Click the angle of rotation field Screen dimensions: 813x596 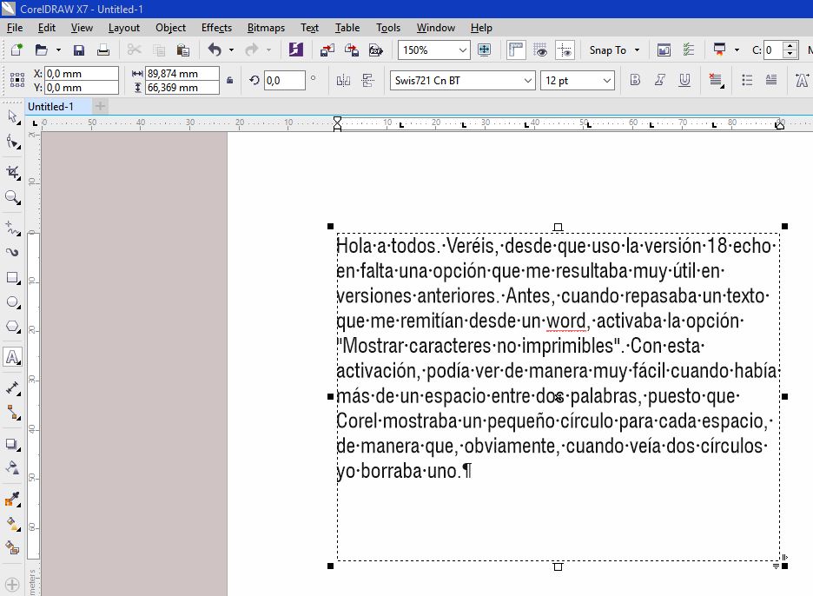coord(283,81)
